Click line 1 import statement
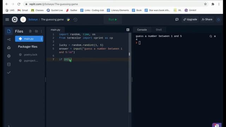 [77, 35]
